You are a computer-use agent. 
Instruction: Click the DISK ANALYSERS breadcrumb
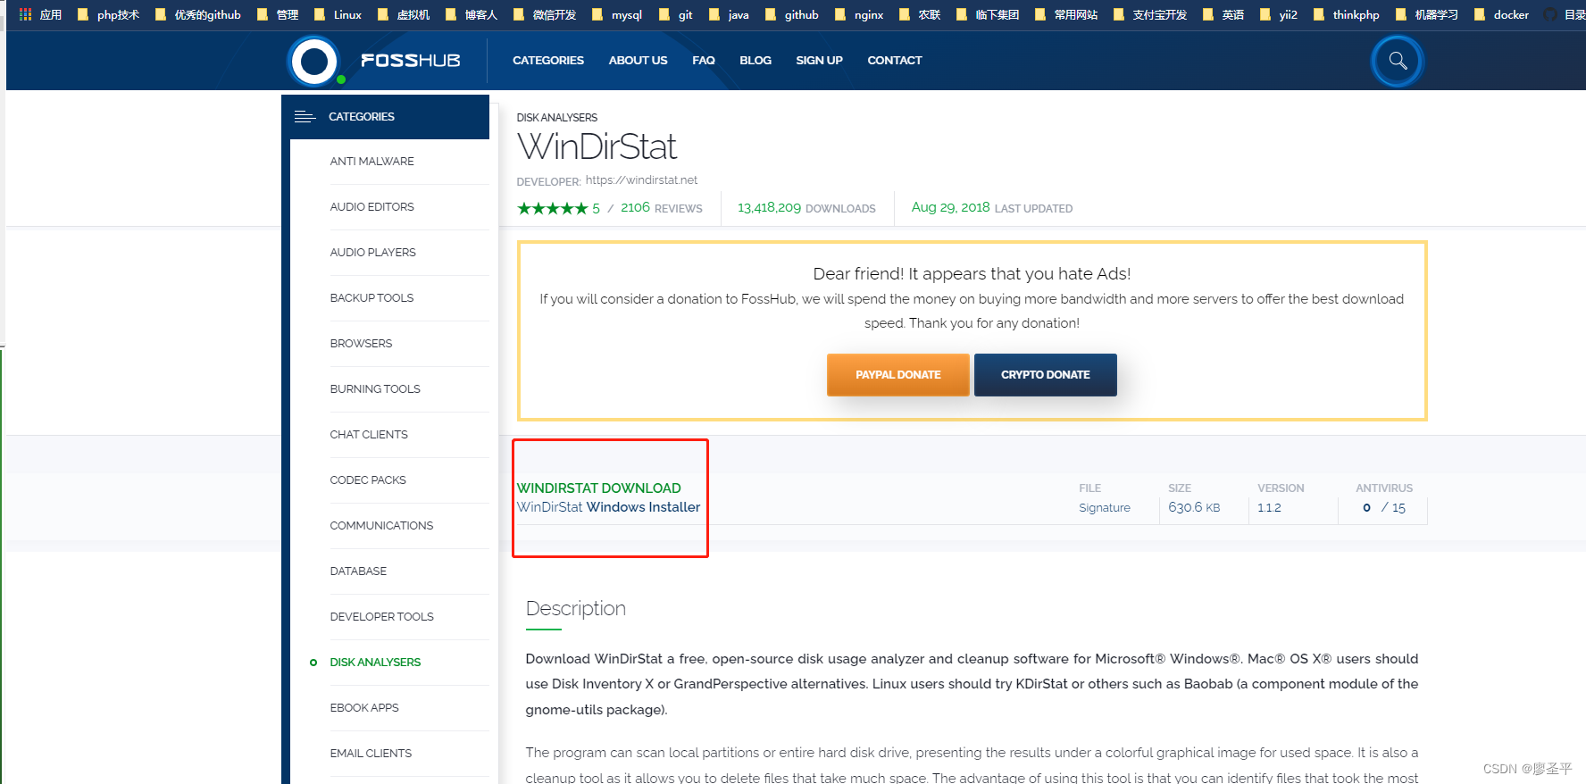557,118
